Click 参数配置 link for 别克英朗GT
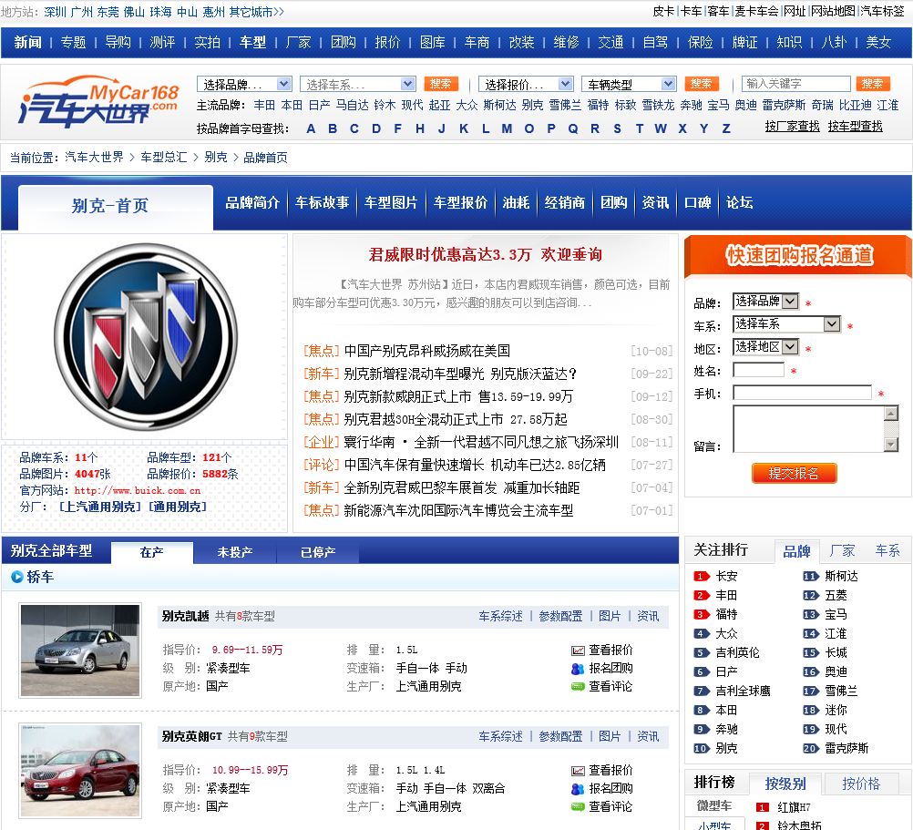This screenshot has width=913, height=830. point(560,736)
